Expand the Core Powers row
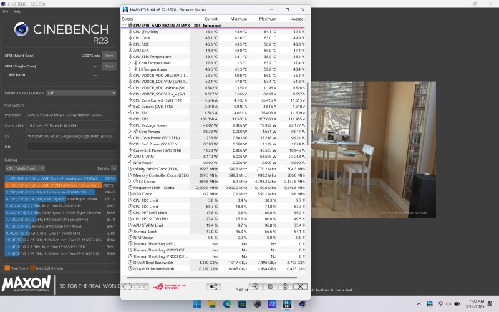This screenshot has height=312, width=499. pos(130,132)
